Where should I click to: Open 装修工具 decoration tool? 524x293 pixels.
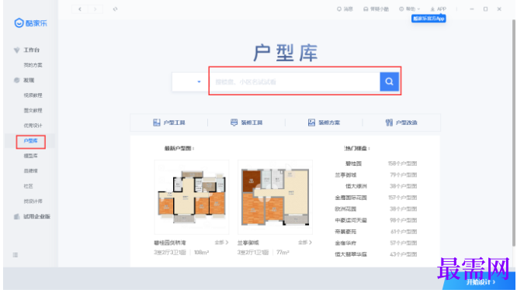246,122
